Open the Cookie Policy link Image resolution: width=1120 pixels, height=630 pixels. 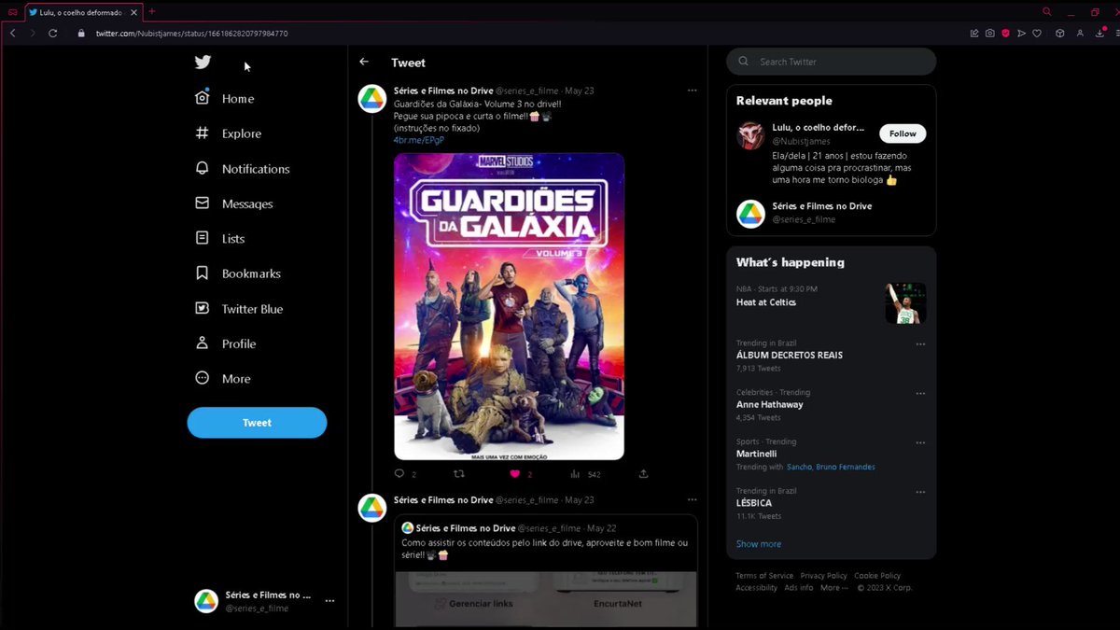coord(877,576)
